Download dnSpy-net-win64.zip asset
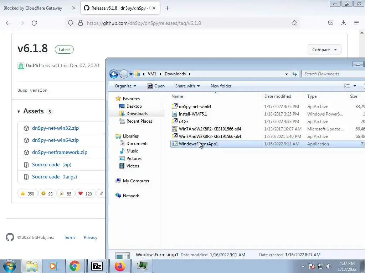 point(55,140)
